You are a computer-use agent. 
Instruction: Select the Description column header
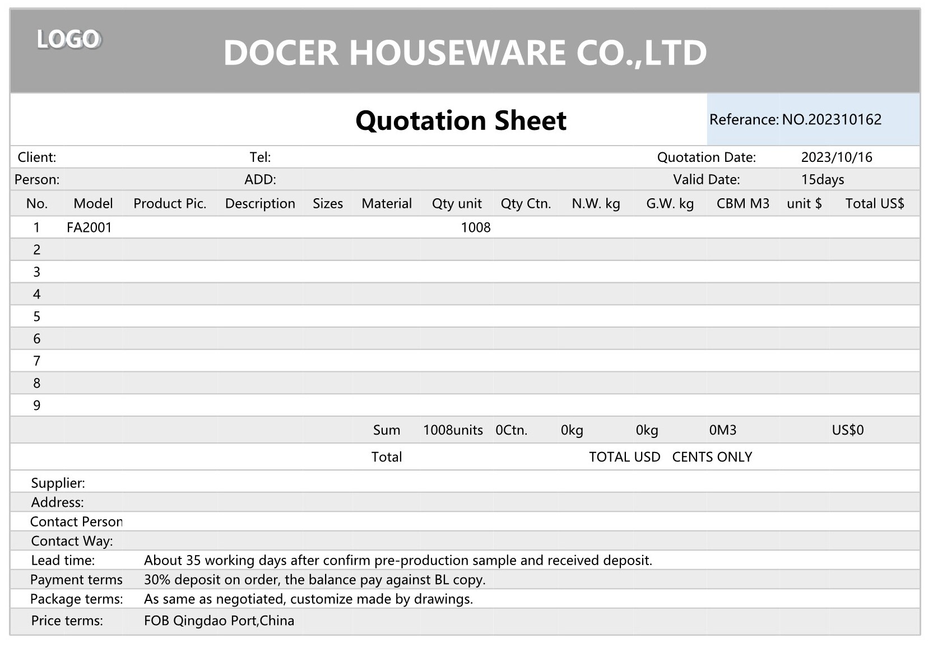260,204
